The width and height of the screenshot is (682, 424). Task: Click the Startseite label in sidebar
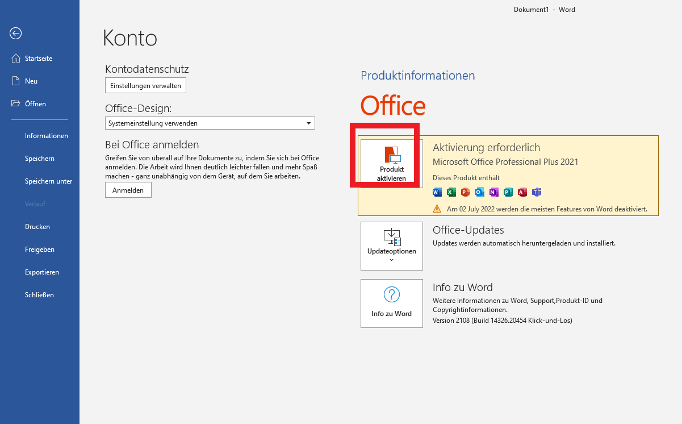click(x=39, y=59)
